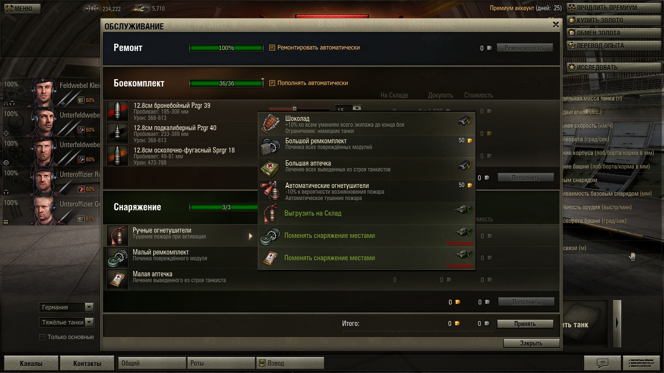Toggle Ремонтировать автоматически checkbox
Image resolution: width=664 pixels, height=373 pixels.
pos(272,48)
